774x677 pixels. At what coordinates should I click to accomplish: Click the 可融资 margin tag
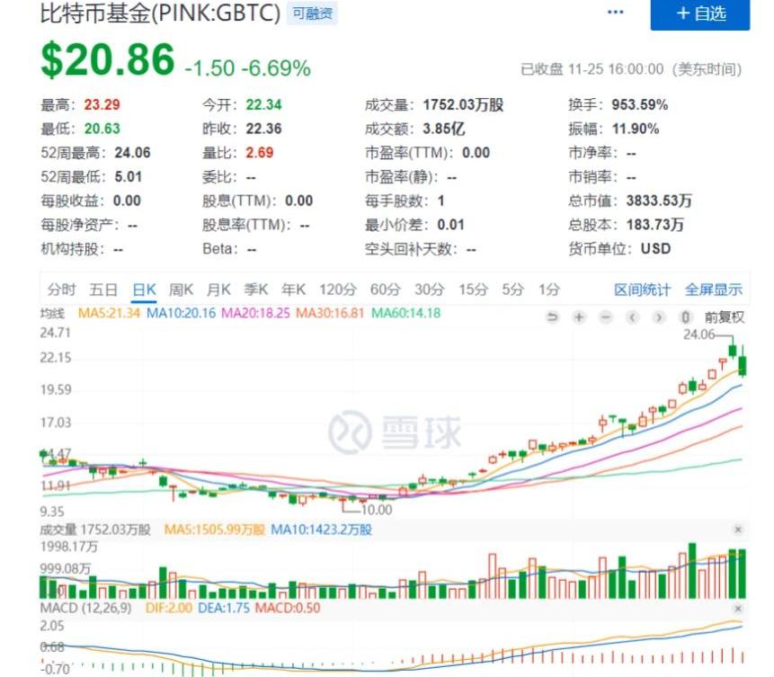[312, 13]
